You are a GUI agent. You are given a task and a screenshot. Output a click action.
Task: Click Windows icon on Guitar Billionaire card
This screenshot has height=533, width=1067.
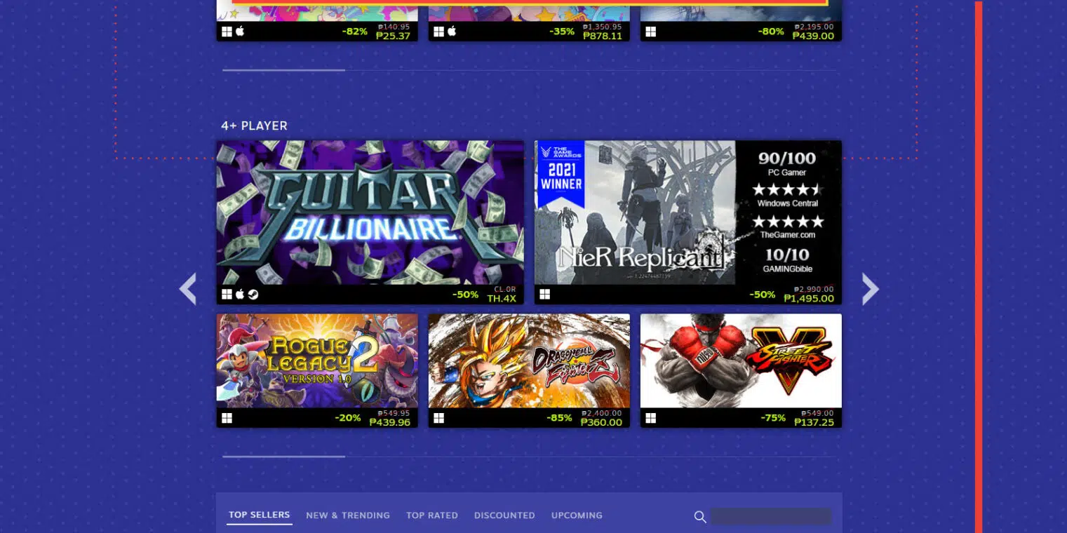point(227,295)
